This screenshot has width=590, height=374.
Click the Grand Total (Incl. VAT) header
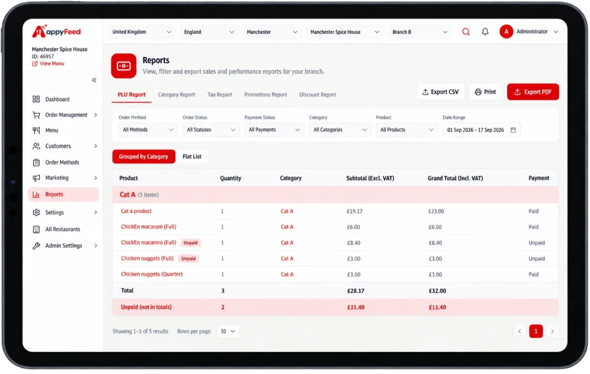[455, 178]
